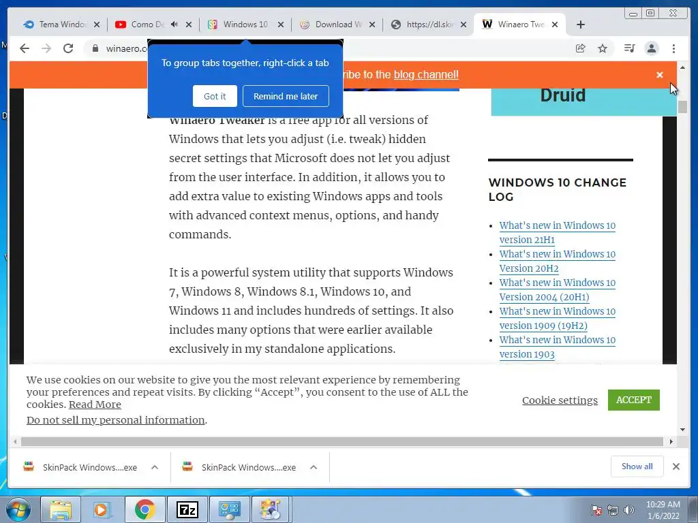Close the Download W tab
Viewport: 698px width, 523px height.
[x=372, y=25]
